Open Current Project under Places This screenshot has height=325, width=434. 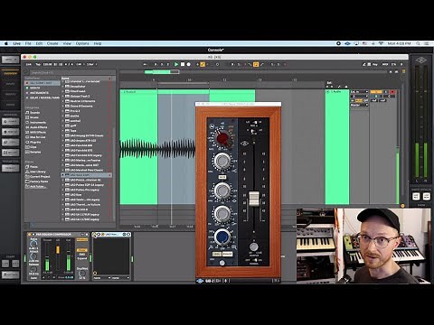(40, 177)
